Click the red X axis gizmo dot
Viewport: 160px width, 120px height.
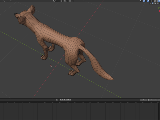[x=159, y=11]
